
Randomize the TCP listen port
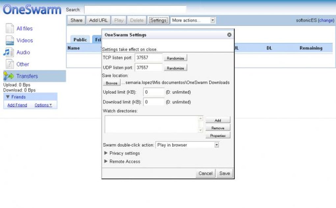[x=176, y=58]
